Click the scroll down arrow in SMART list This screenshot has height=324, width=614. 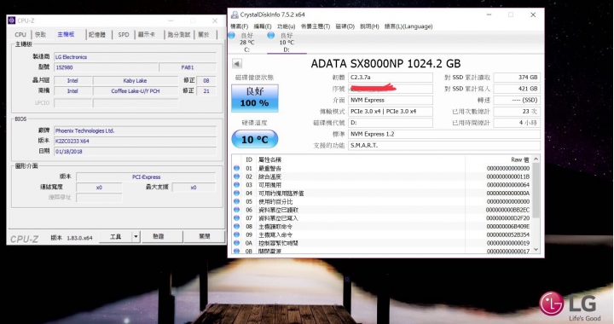[x=536, y=250]
